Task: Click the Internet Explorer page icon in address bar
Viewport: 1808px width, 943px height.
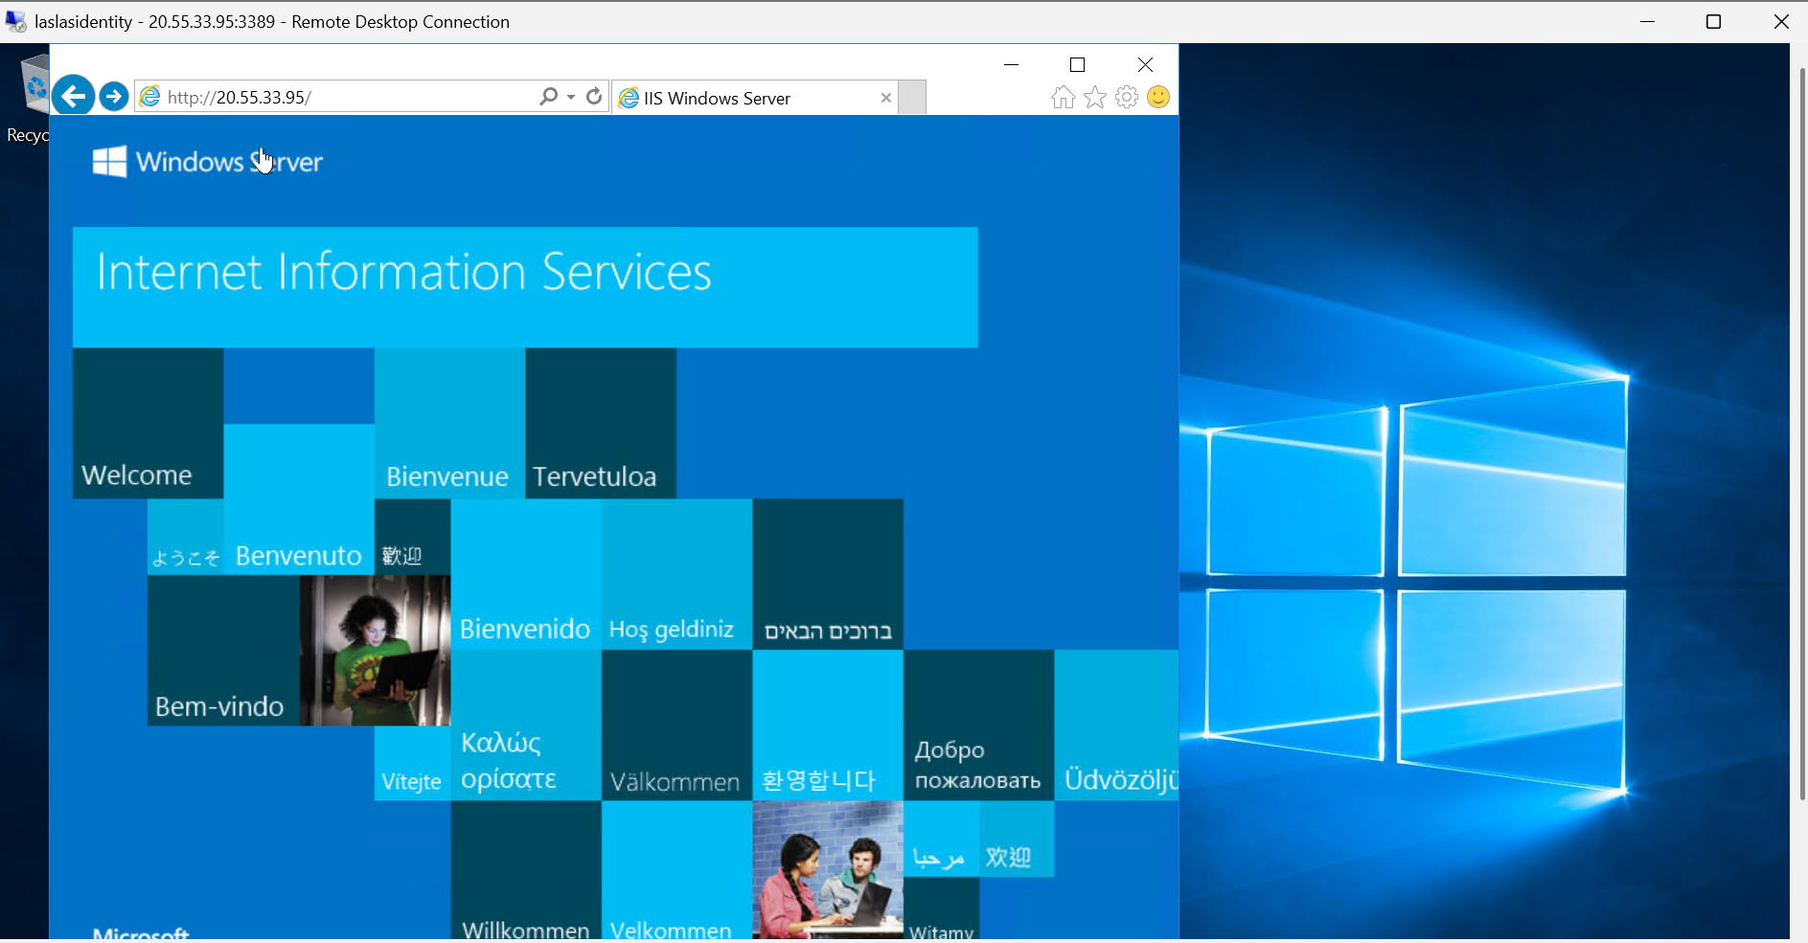Action: (150, 97)
